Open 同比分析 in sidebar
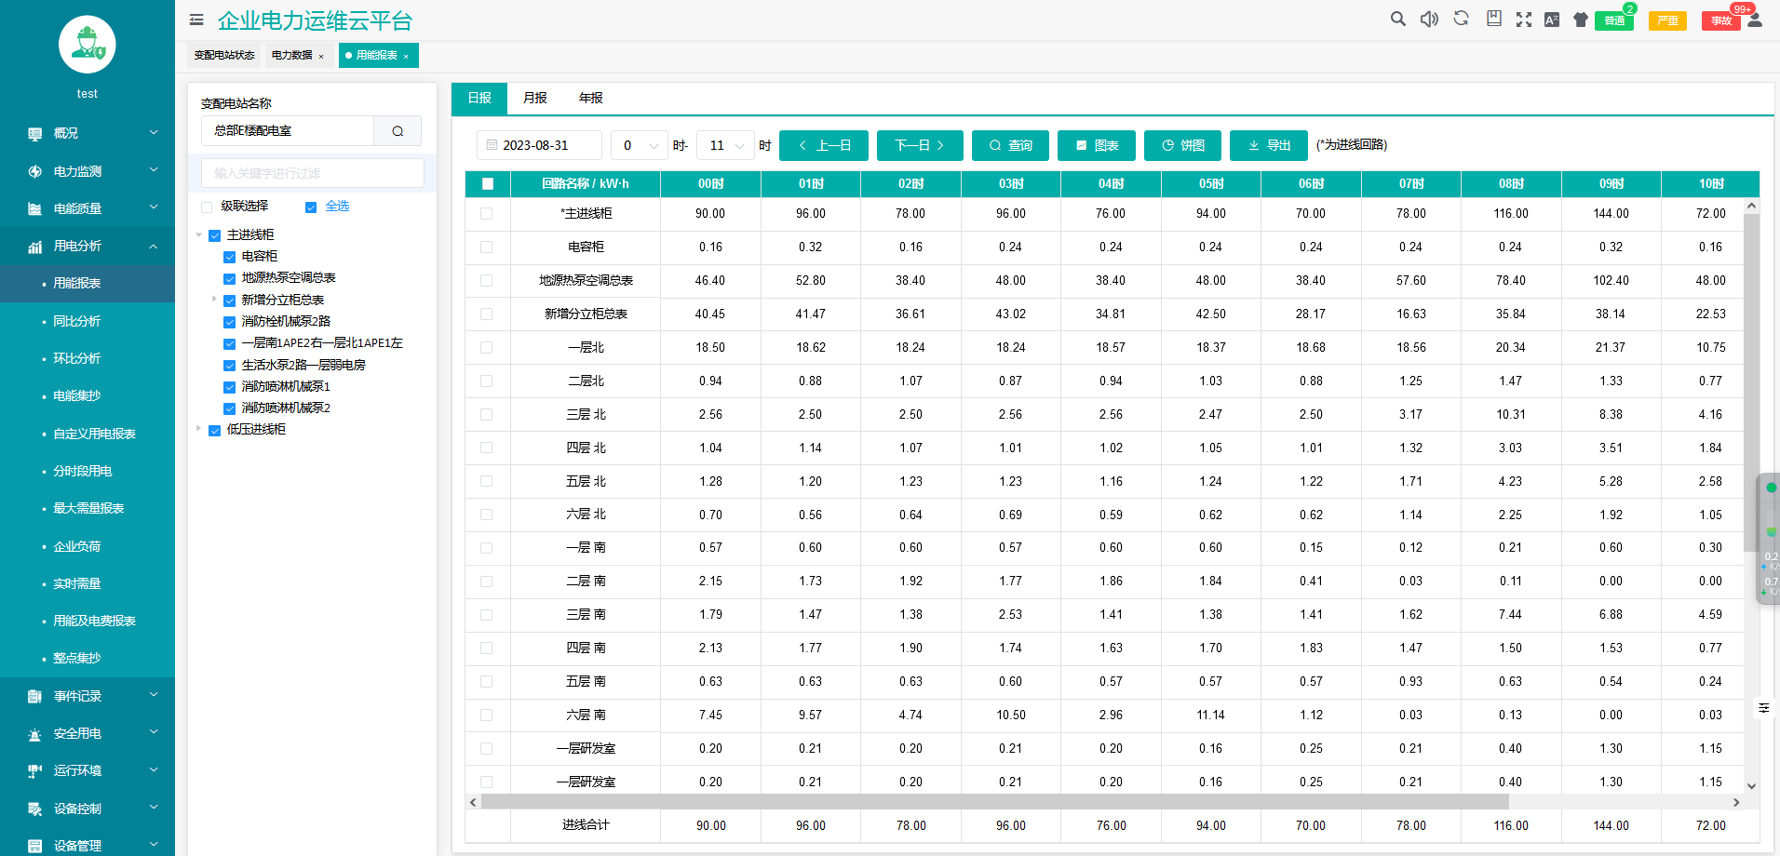Image resolution: width=1780 pixels, height=856 pixels. coord(77,321)
